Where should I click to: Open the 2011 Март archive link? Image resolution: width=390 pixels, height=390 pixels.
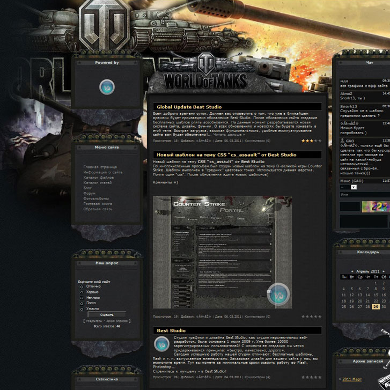pyautogui.click(x=352, y=379)
